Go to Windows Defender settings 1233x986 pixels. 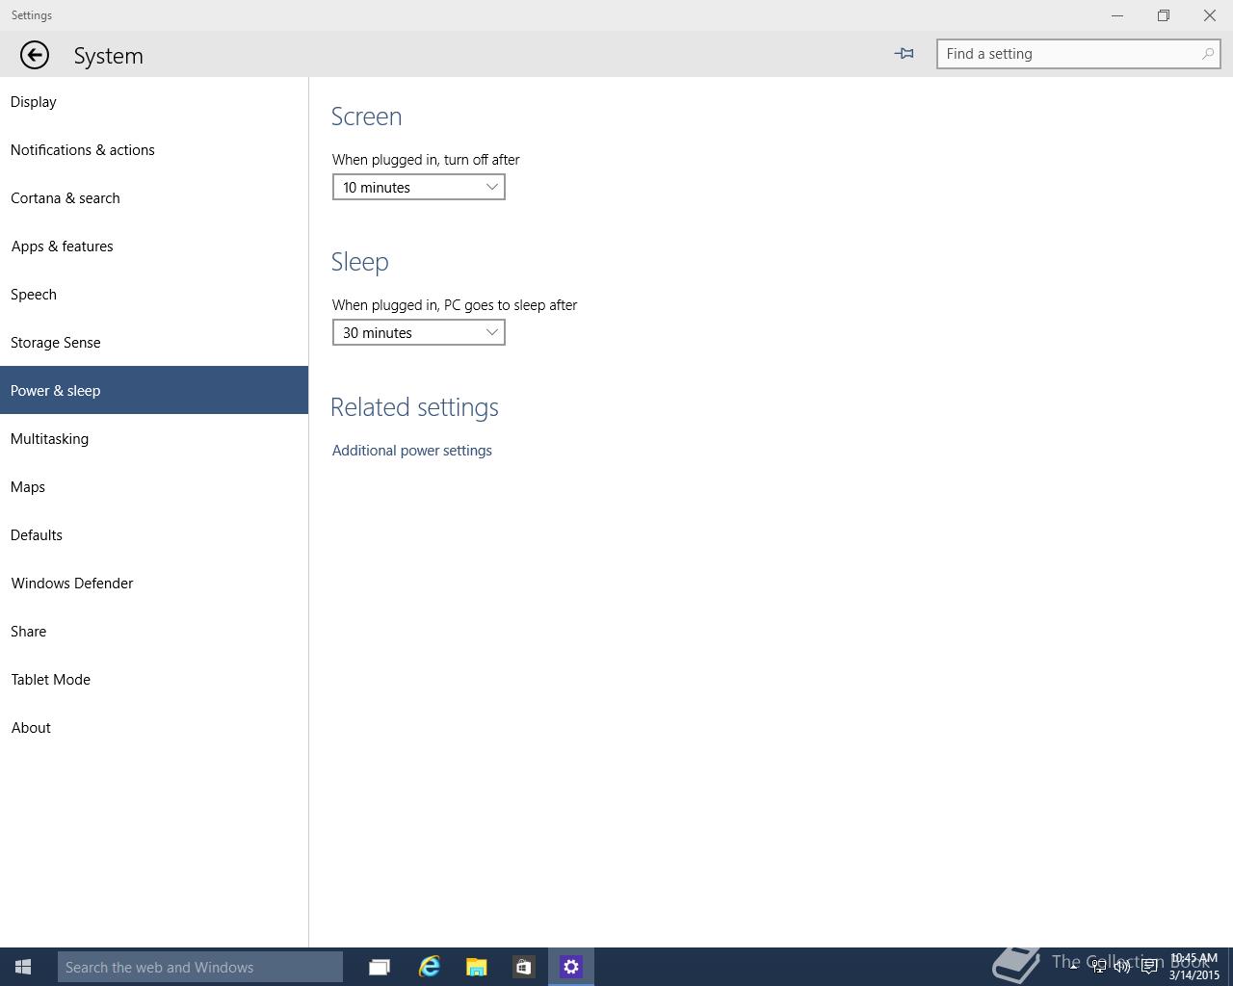154,583
